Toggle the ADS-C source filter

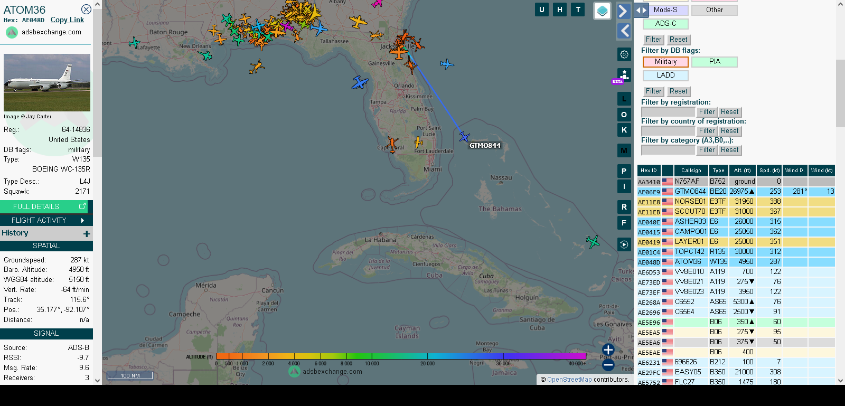(665, 24)
